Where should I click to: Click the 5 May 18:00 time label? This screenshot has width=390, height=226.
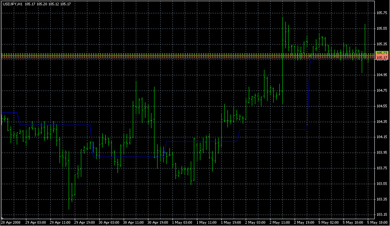tap(377, 222)
